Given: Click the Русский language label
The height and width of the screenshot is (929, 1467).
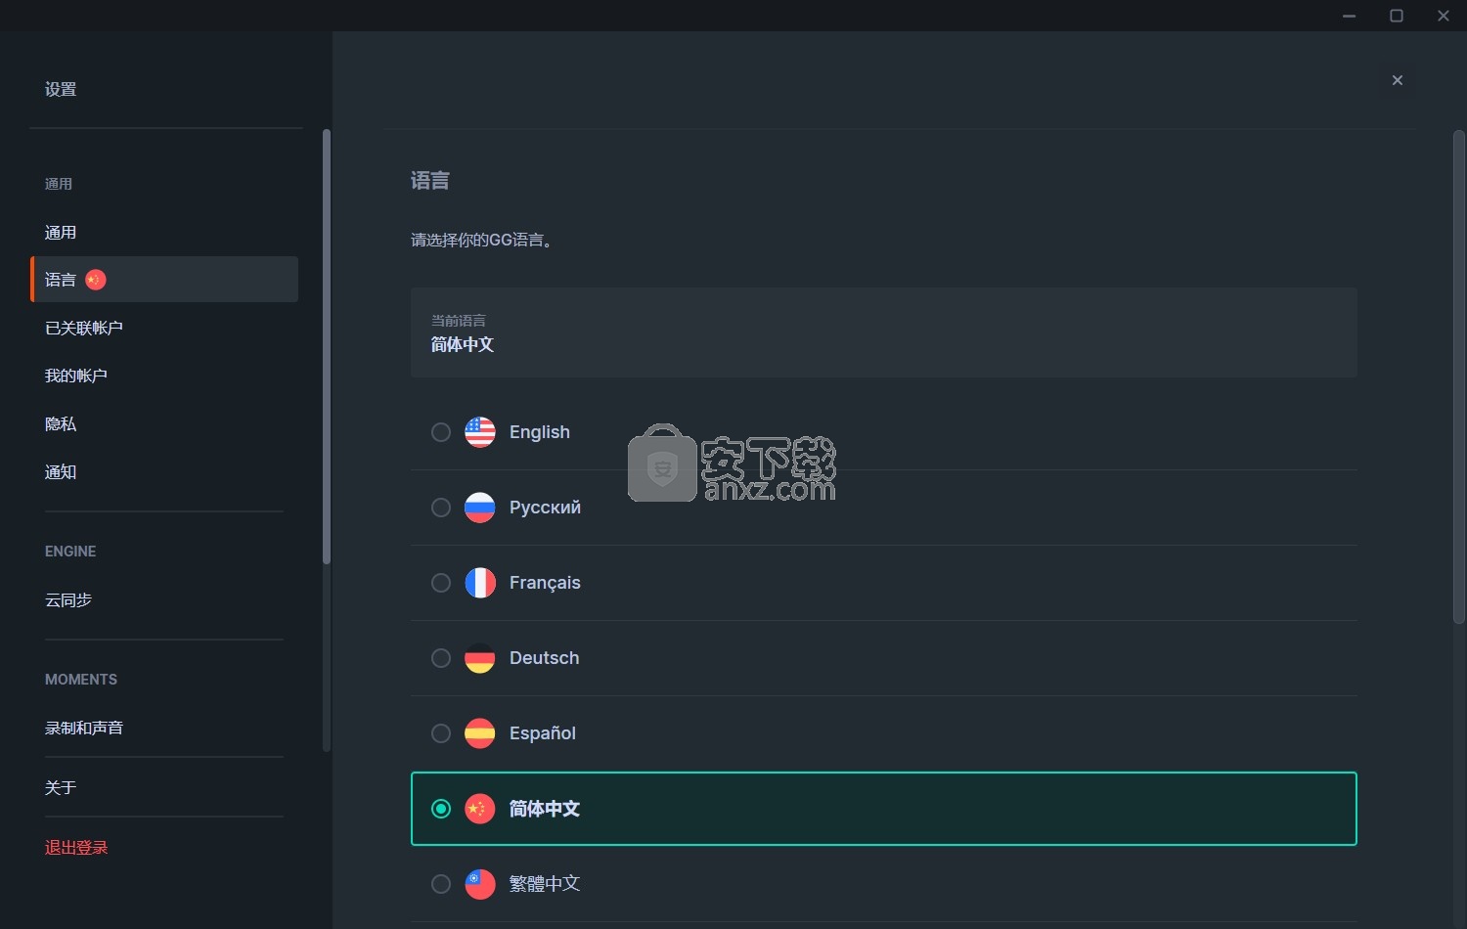Looking at the screenshot, I should 545,508.
